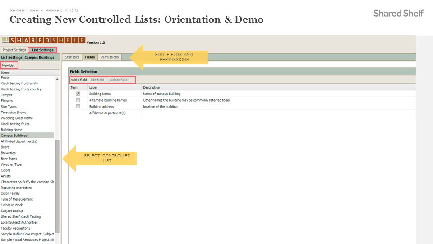Click the Shared Shelf logo icon
This screenshot has height=244, width=433.
pyautogui.click(x=5, y=40)
